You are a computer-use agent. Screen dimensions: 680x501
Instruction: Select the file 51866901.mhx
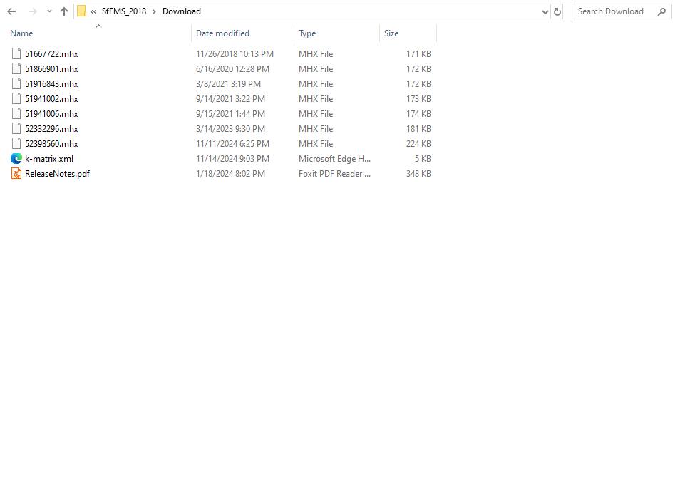pos(50,68)
